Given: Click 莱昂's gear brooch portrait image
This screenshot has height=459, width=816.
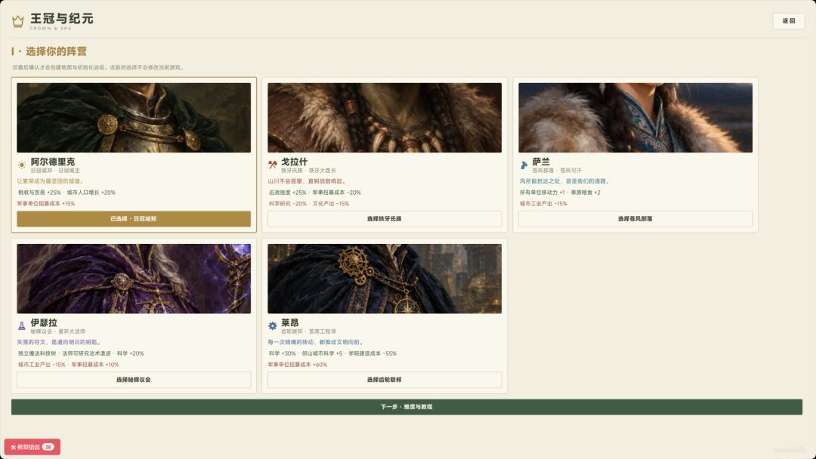Looking at the screenshot, I should coord(385,279).
